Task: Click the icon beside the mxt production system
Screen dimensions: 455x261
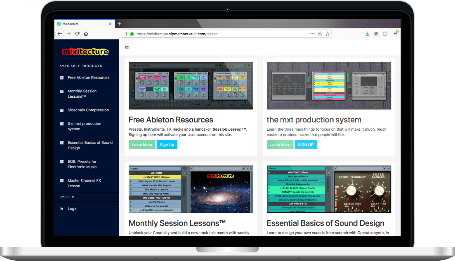Action: pos(62,124)
